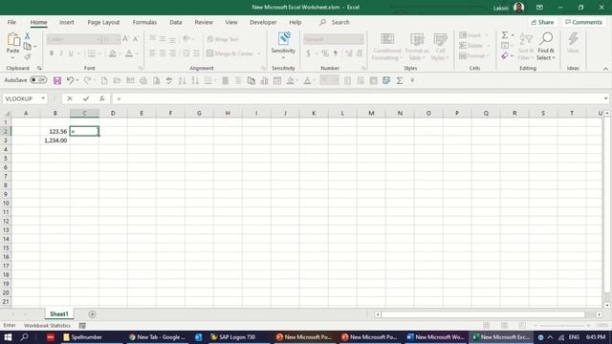Open the Find & Select dropdown arrow
Viewport: 612px width, 344px height.
tap(554, 58)
